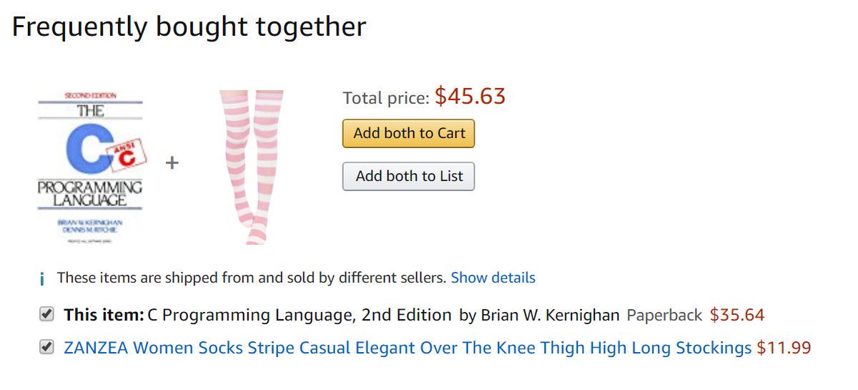Open the ZANZEA Women Socks product link
The image size is (858, 390).
tap(408, 348)
